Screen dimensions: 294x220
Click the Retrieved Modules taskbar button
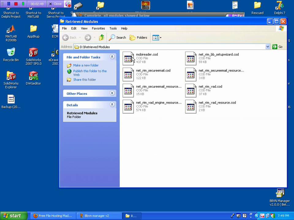[x=131, y=216]
